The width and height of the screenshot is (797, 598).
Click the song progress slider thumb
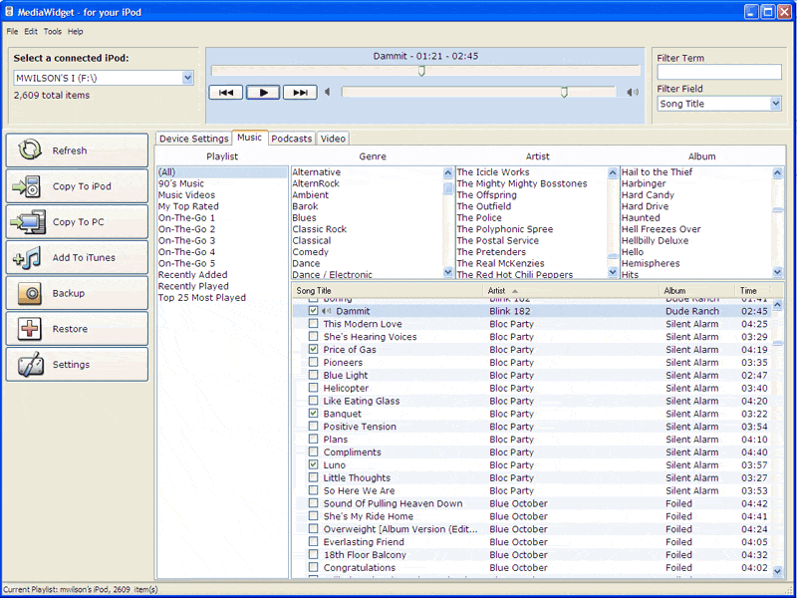[421, 71]
